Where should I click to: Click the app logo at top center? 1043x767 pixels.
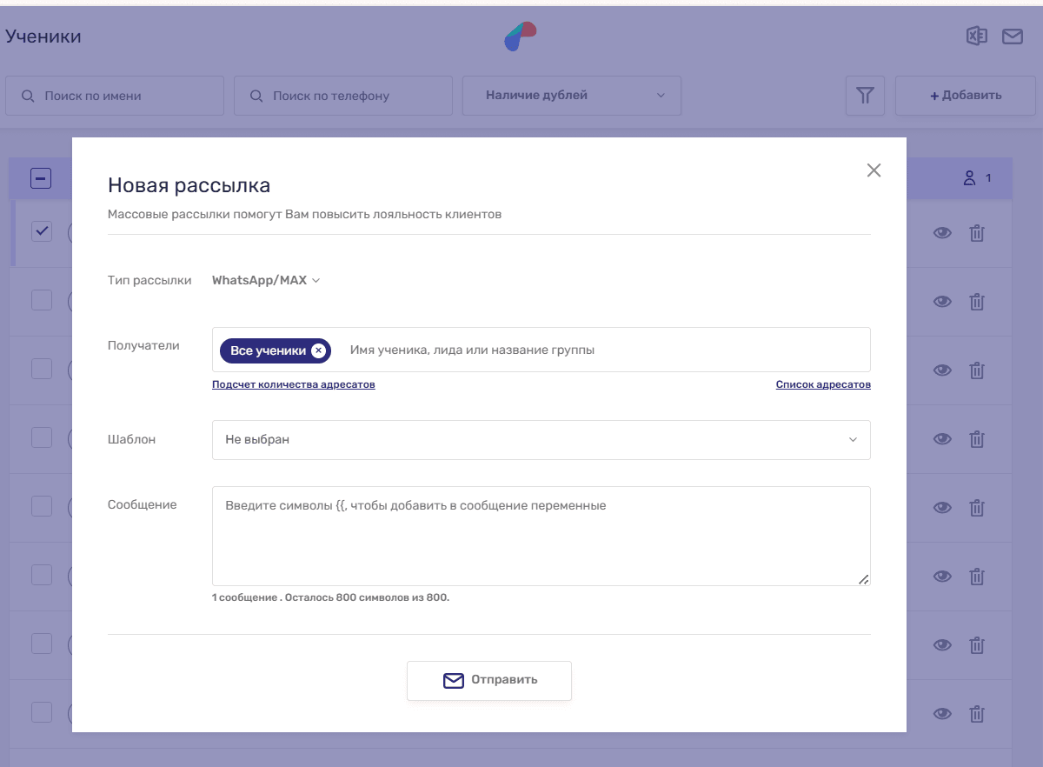click(521, 37)
